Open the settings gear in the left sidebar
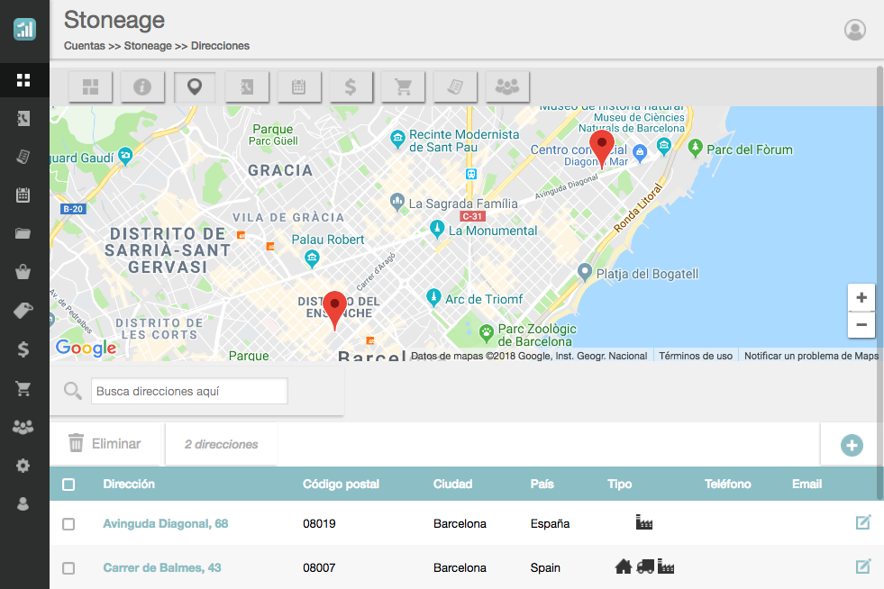Viewport: 884px width, 589px height. tap(23, 466)
